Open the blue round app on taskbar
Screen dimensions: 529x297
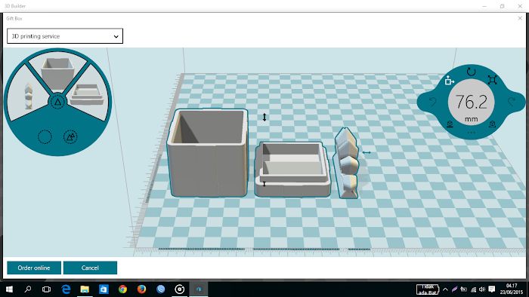tap(160, 289)
